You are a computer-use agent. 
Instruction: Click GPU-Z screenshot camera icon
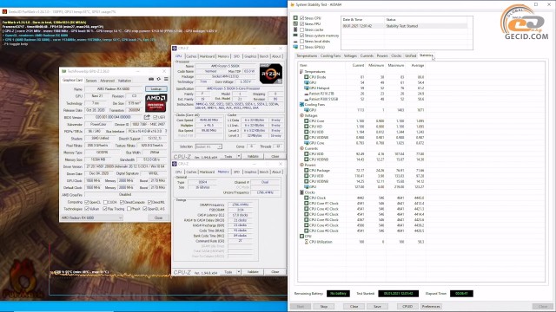(151, 79)
